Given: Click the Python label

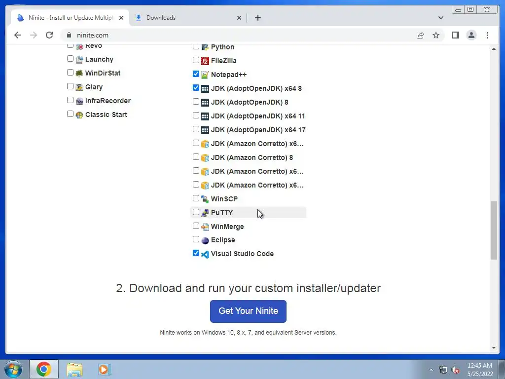Looking at the screenshot, I should [222, 47].
